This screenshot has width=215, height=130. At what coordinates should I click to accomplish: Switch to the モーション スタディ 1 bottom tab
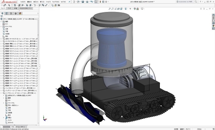(20, 127)
